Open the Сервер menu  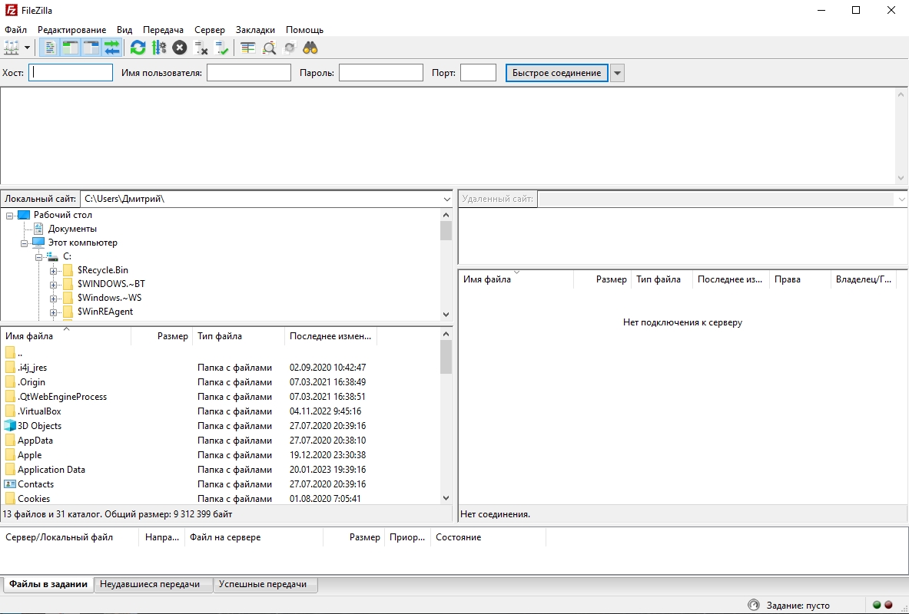[x=209, y=29]
